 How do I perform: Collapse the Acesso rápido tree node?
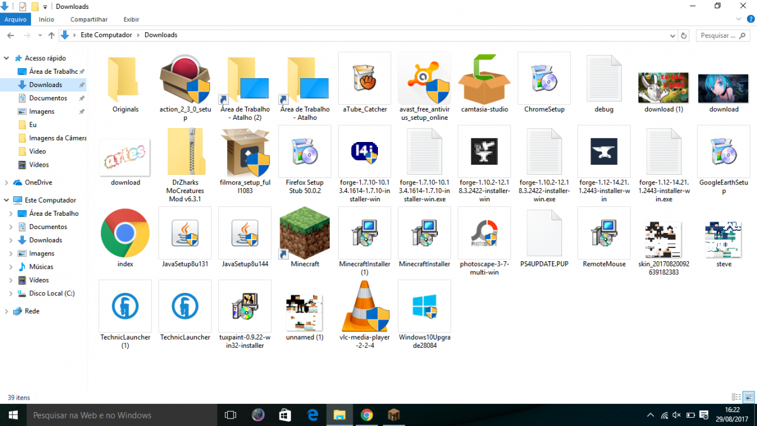point(6,58)
